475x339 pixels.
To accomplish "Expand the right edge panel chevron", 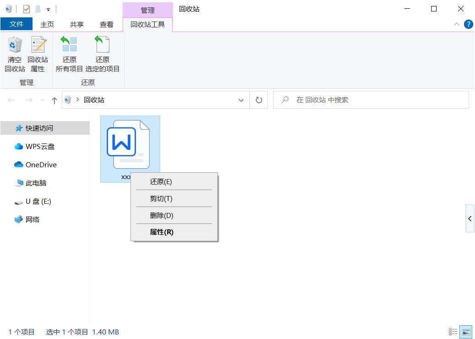I will coord(470,218).
